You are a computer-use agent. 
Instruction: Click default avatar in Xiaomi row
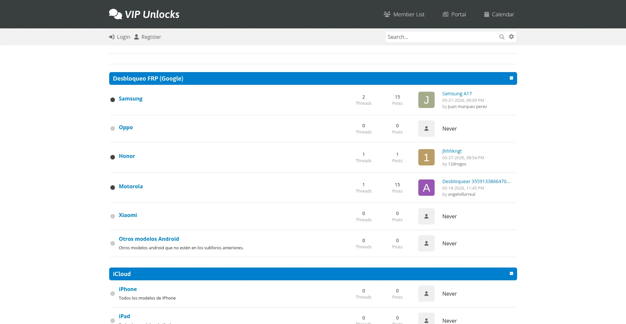pos(426,216)
